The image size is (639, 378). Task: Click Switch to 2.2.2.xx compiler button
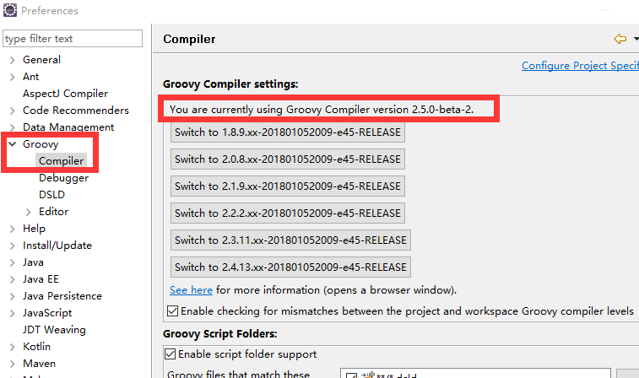287,213
